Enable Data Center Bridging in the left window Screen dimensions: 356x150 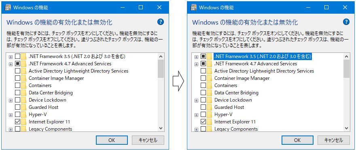(x=17, y=93)
